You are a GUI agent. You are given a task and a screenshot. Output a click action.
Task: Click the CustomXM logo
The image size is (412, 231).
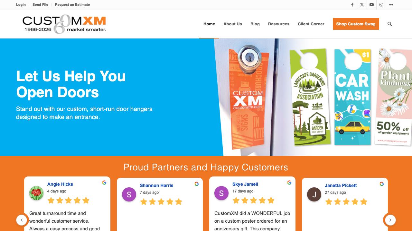pos(64,24)
